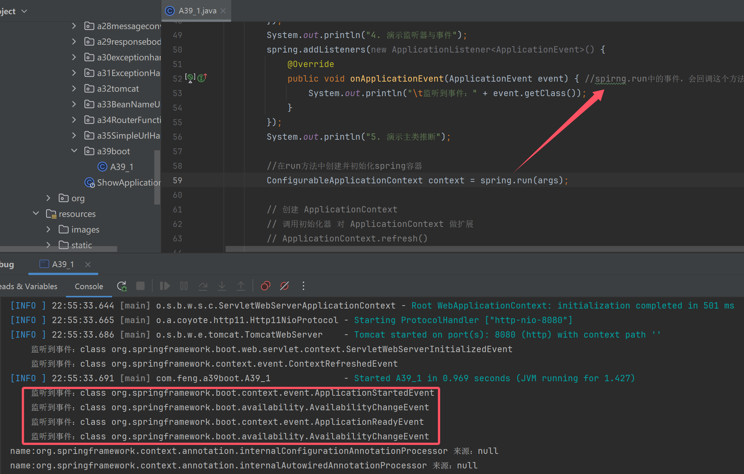744x474 pixels.
Task: Select the resources folder
Action: click(71, 214)
